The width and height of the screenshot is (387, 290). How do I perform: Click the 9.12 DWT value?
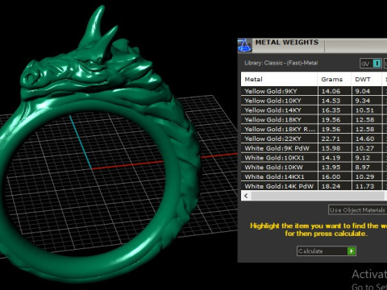[363, 158]
